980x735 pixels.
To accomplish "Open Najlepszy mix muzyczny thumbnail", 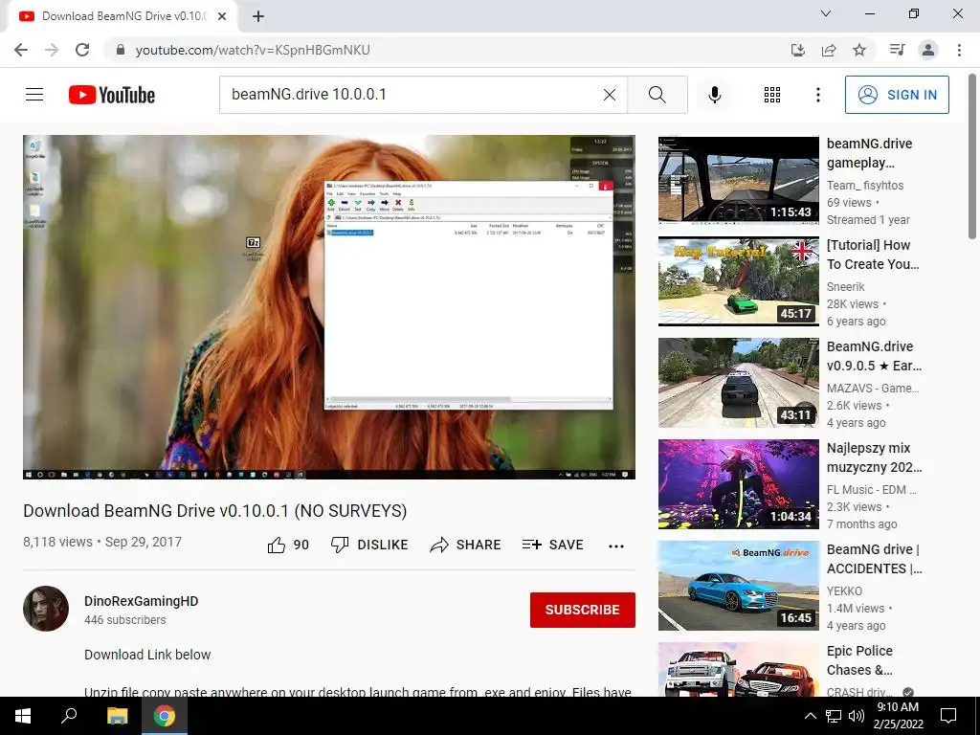I will (x=739, y=484).
